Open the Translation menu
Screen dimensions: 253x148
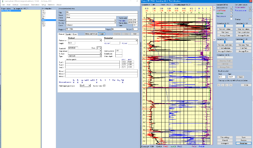tap(35, 5)
